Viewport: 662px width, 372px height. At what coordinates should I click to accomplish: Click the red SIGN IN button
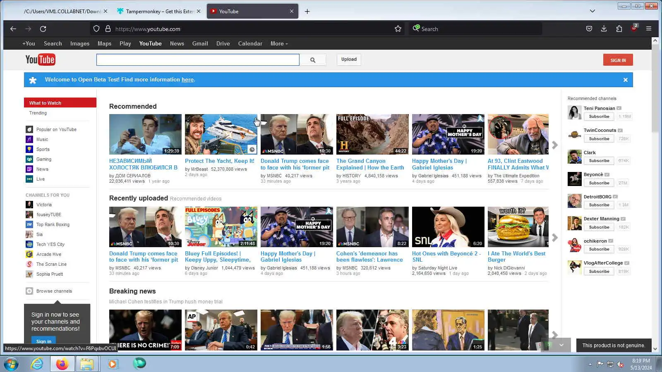tap(618, 60)
